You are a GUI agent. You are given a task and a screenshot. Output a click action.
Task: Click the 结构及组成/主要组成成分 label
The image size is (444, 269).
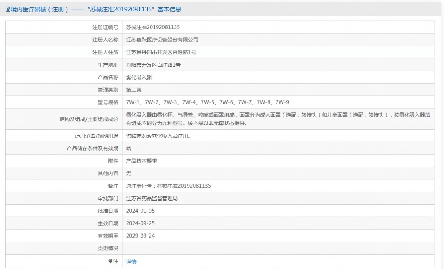[x=89, y=119]
